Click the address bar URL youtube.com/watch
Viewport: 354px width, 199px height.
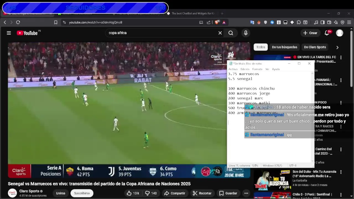[96, 22]
